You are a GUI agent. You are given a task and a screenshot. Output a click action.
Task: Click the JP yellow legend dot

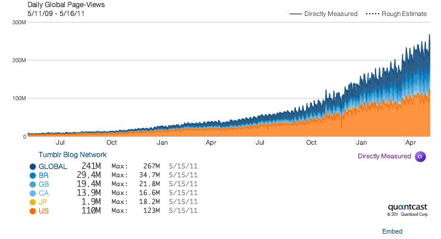pos(32,202)
